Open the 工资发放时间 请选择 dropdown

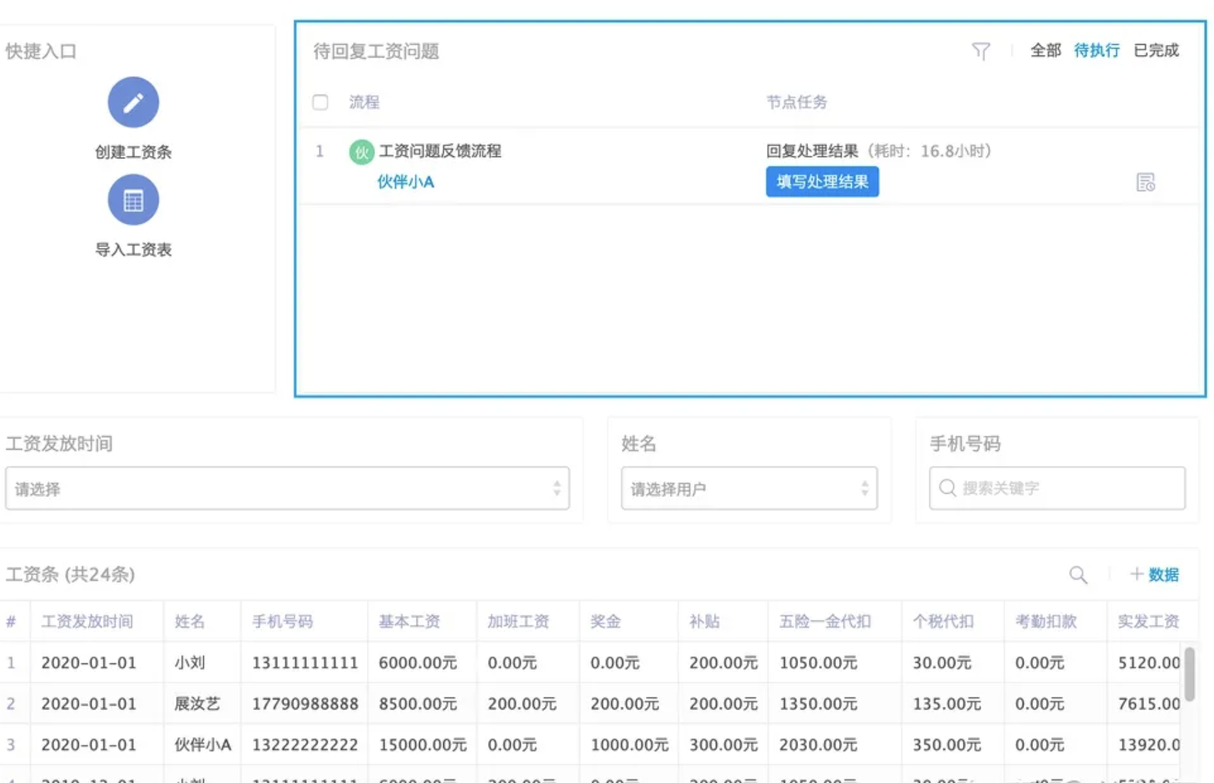287,488
